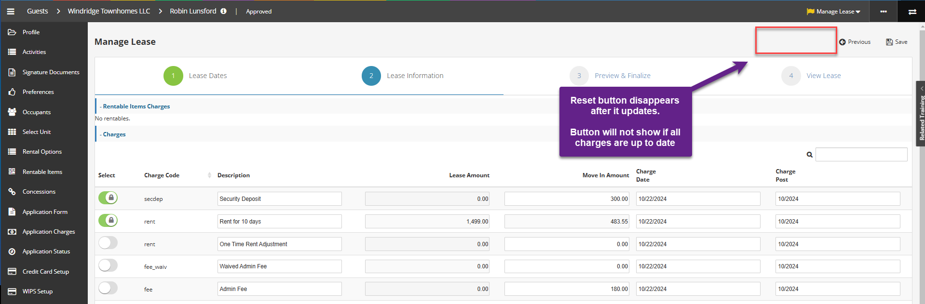Toggle the One Time Rent Adjustment charge
Screen dimensions: 925x304
point(108,243)
